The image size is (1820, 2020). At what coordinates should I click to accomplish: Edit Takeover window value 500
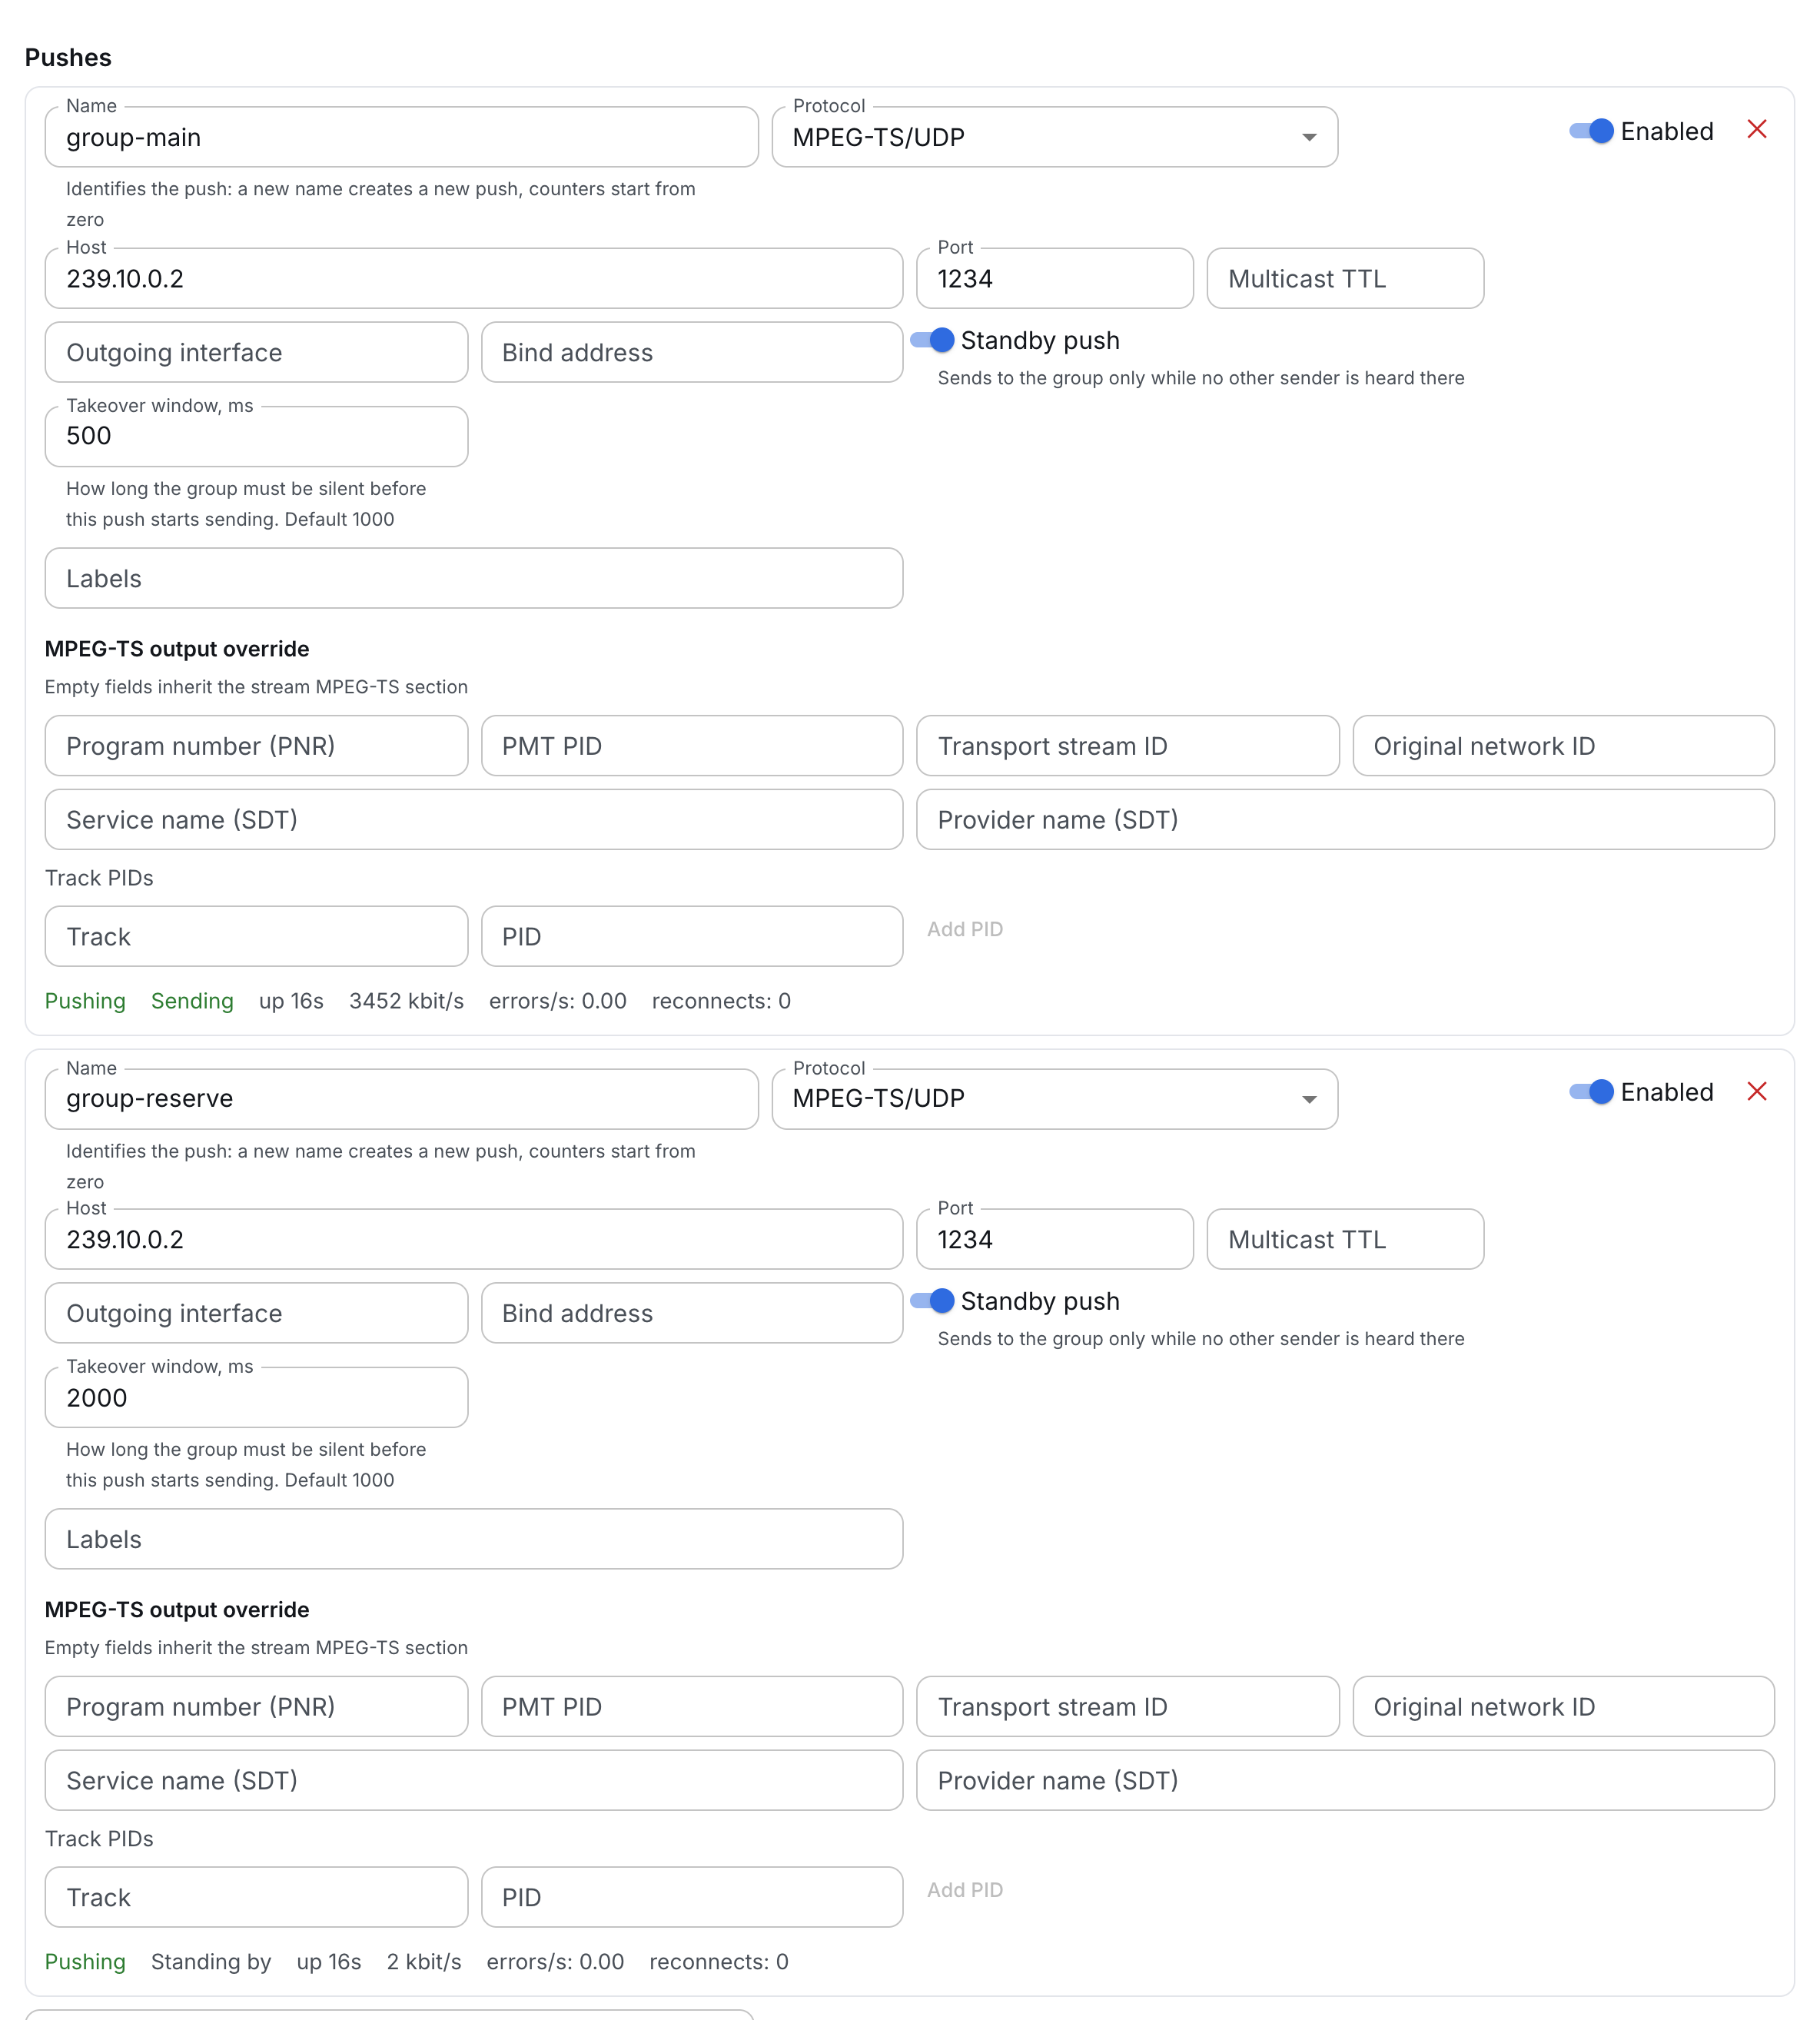pyautogui.click(x=256, y=436)
